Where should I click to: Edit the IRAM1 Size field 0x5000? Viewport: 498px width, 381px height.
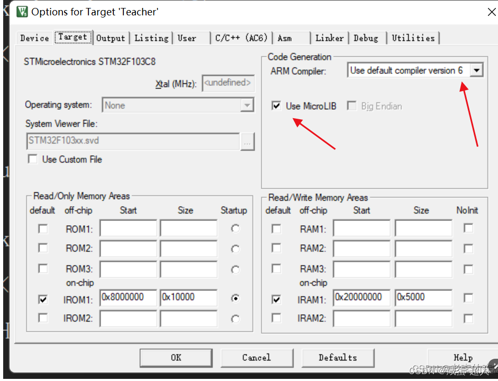424,298
